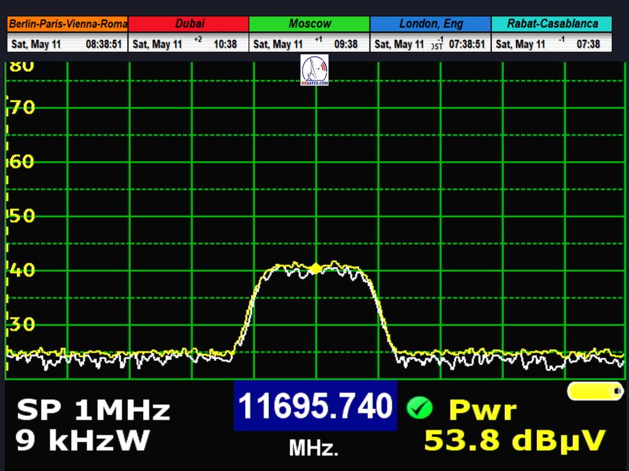Image resolution: width=629 pixels, height=471 pixels.
Task: Click the DXSATCS.COM logo icon
Action: 314,69
